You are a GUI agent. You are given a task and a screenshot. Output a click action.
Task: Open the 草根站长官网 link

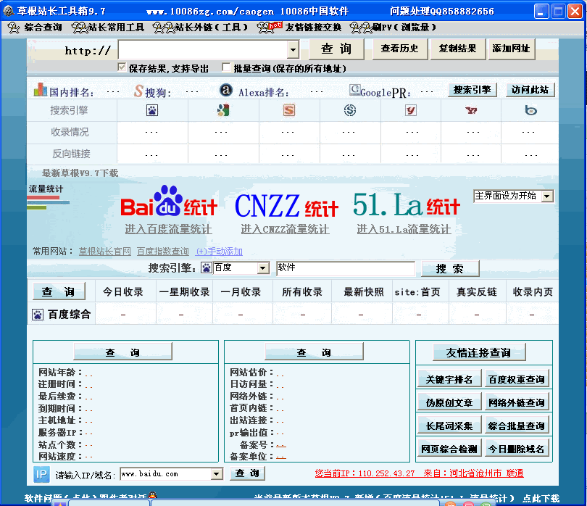(105, 252)
